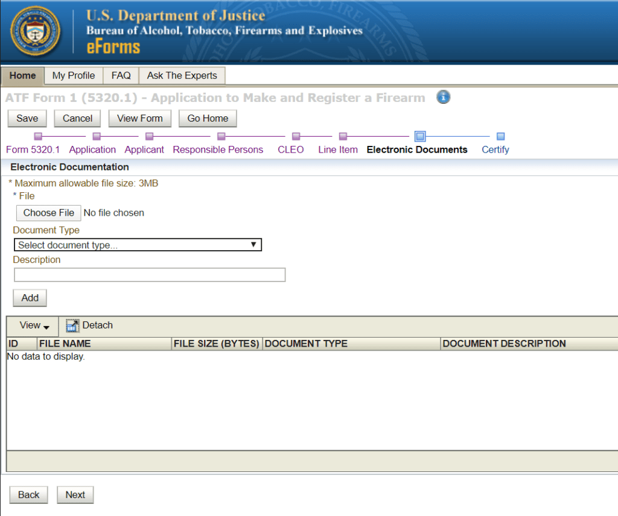618x516 pixels.
Task: Select the Electronic Documents step label
Action: tap(417, 149)
